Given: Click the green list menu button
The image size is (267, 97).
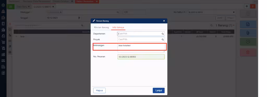Looking at the screenshot, I should click(x=11, y=6).
